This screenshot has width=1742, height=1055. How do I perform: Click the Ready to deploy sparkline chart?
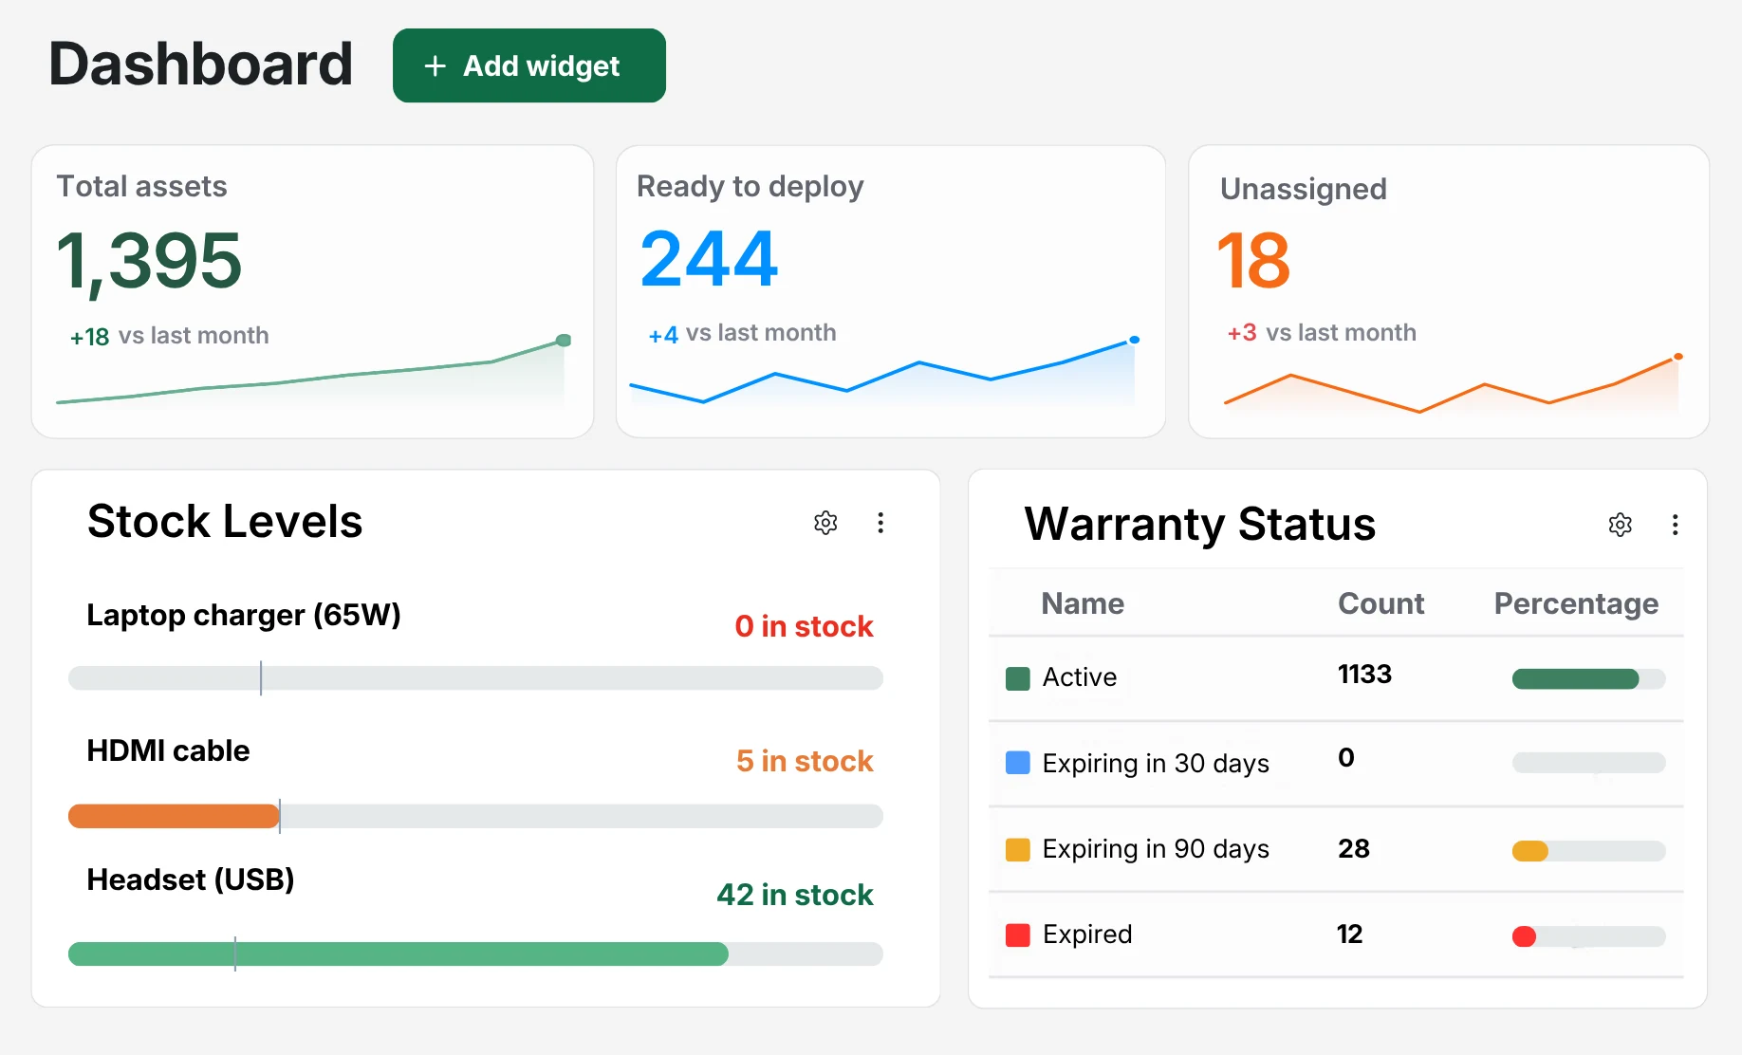(x=884, y=372)
